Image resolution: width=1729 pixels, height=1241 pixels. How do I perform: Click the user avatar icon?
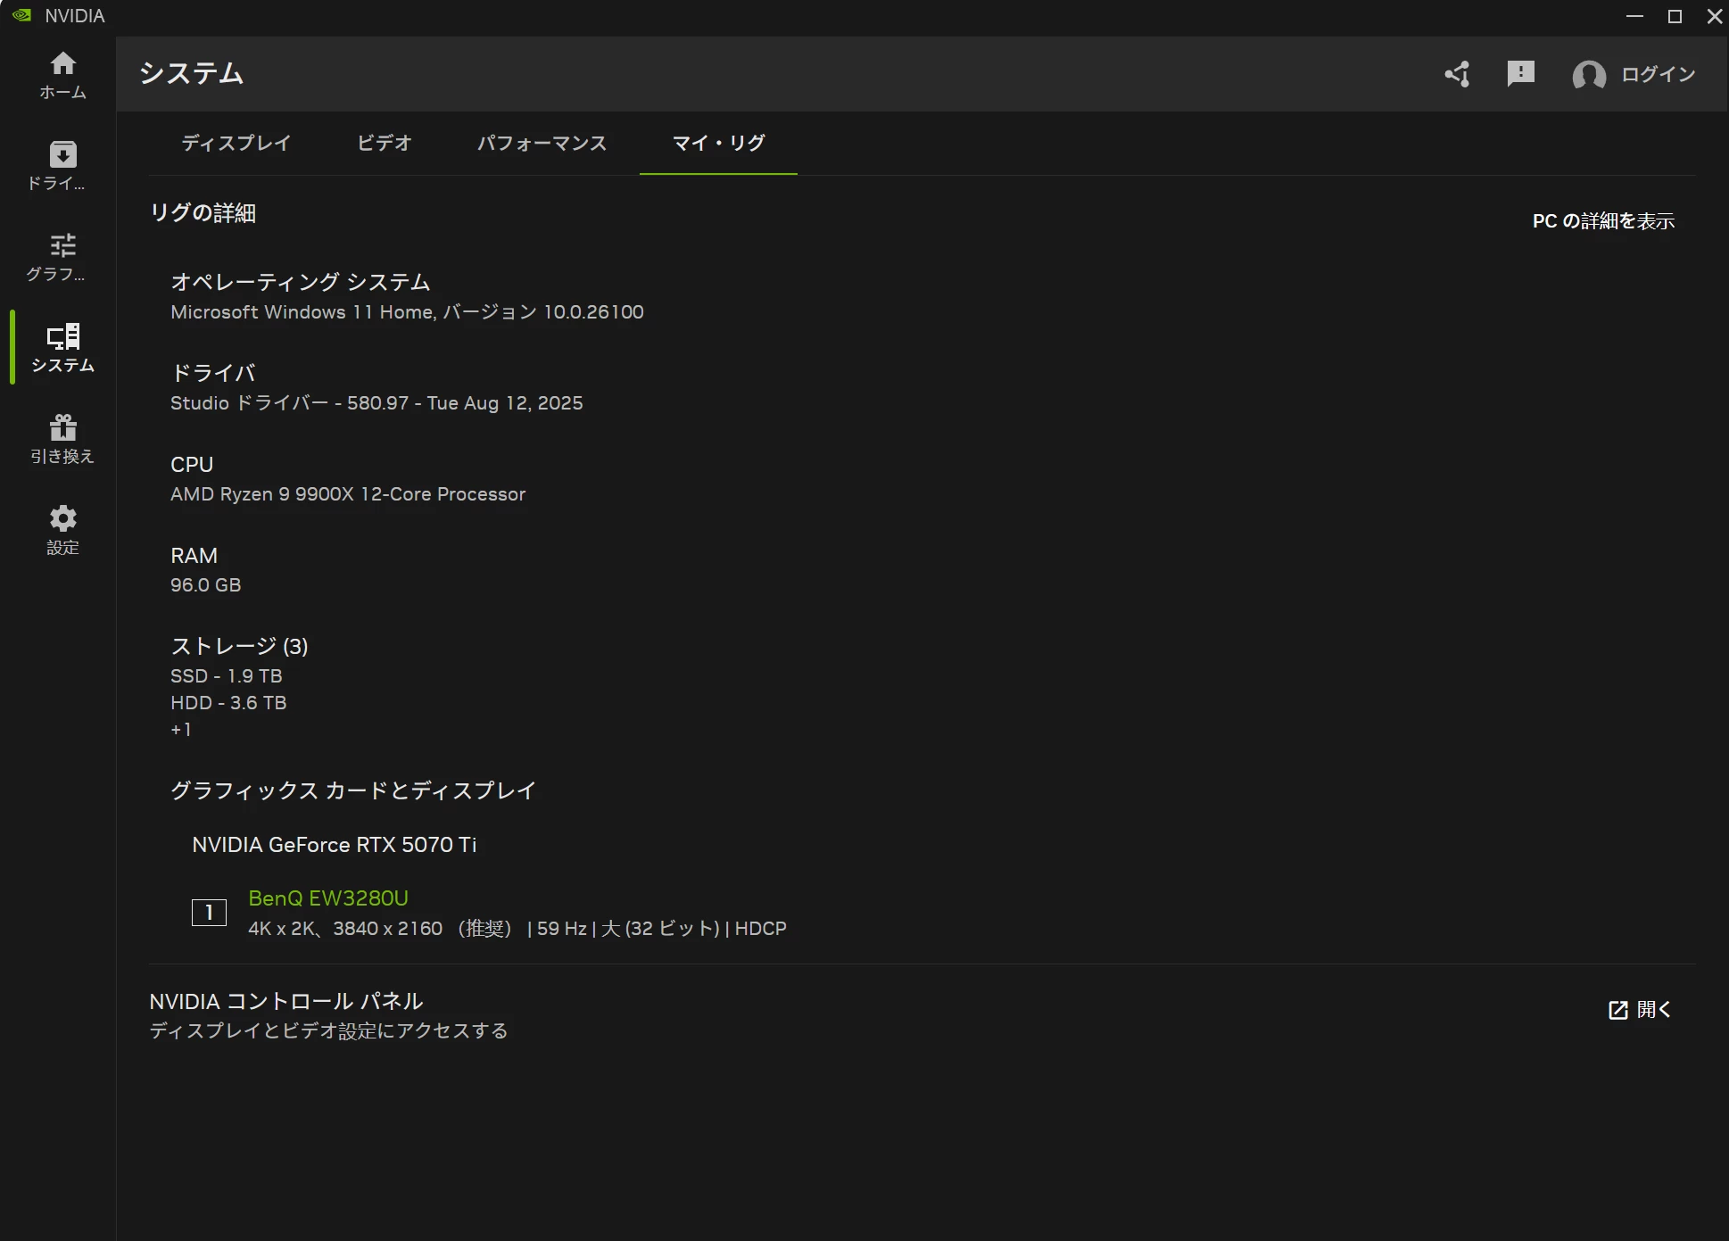pos(1588,75)
